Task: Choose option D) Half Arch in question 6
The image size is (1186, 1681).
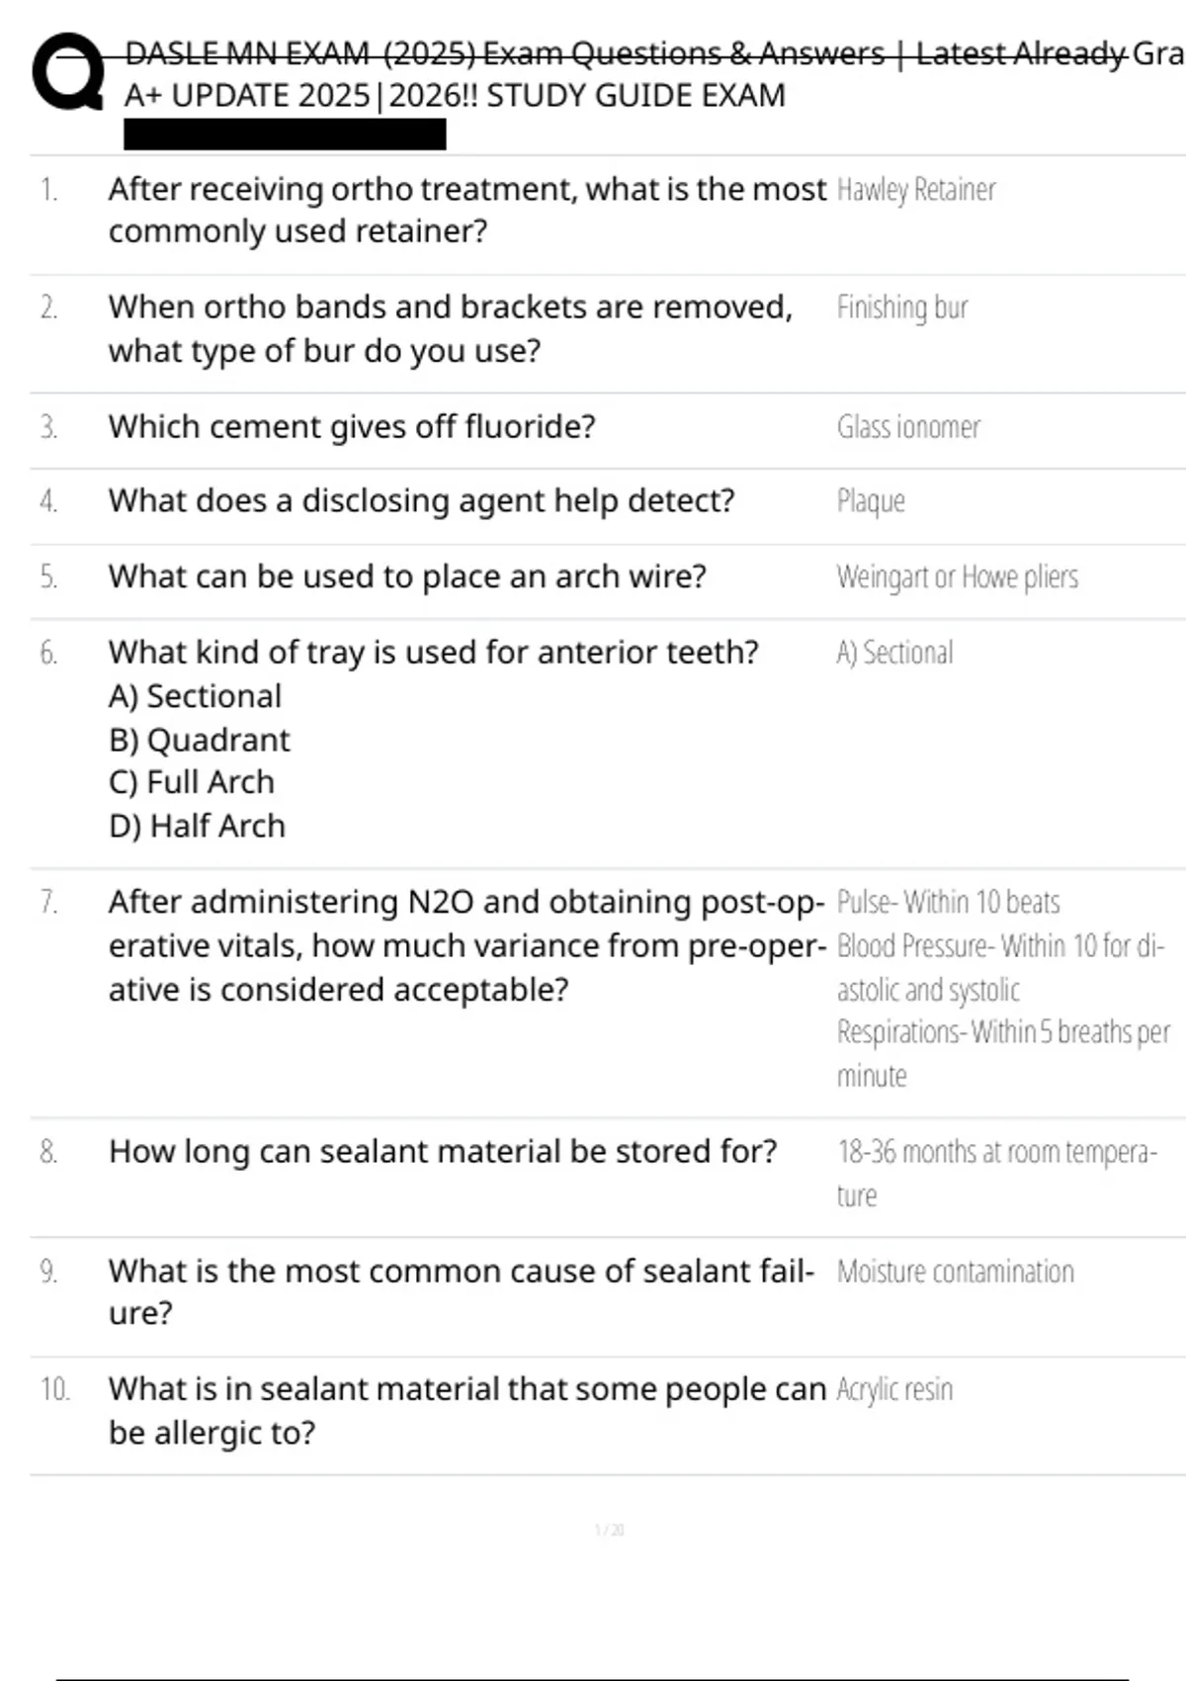Action: pyautogui.click(x=197, y=826)
